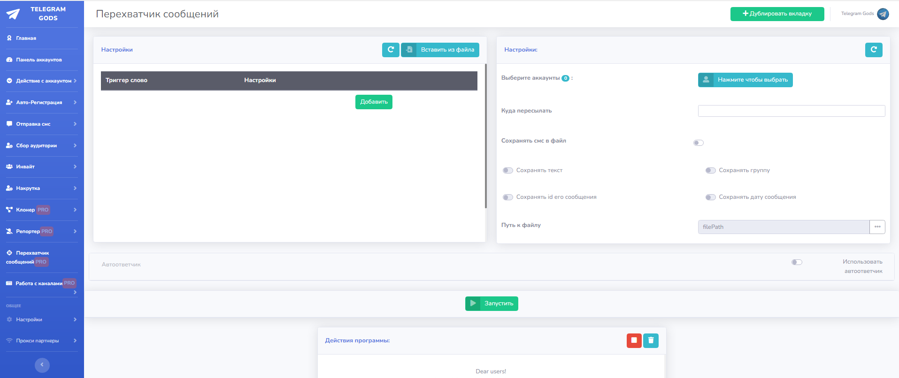Click the Авто-Регистрация user-plus icon
This screenshot has height=378, width=899.
(9, 102)
